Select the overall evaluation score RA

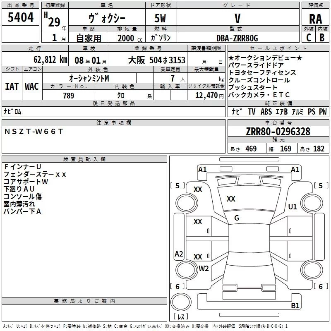315,19
